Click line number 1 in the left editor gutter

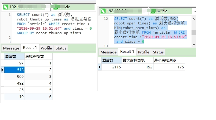[9, 15]
